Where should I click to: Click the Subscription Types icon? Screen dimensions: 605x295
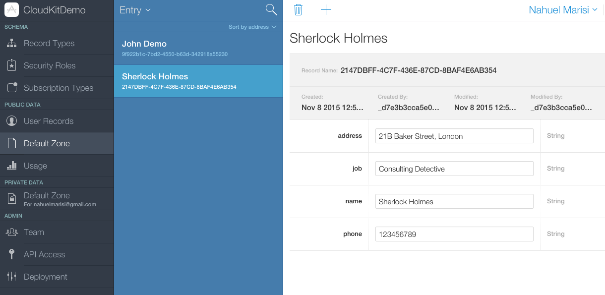12,88
